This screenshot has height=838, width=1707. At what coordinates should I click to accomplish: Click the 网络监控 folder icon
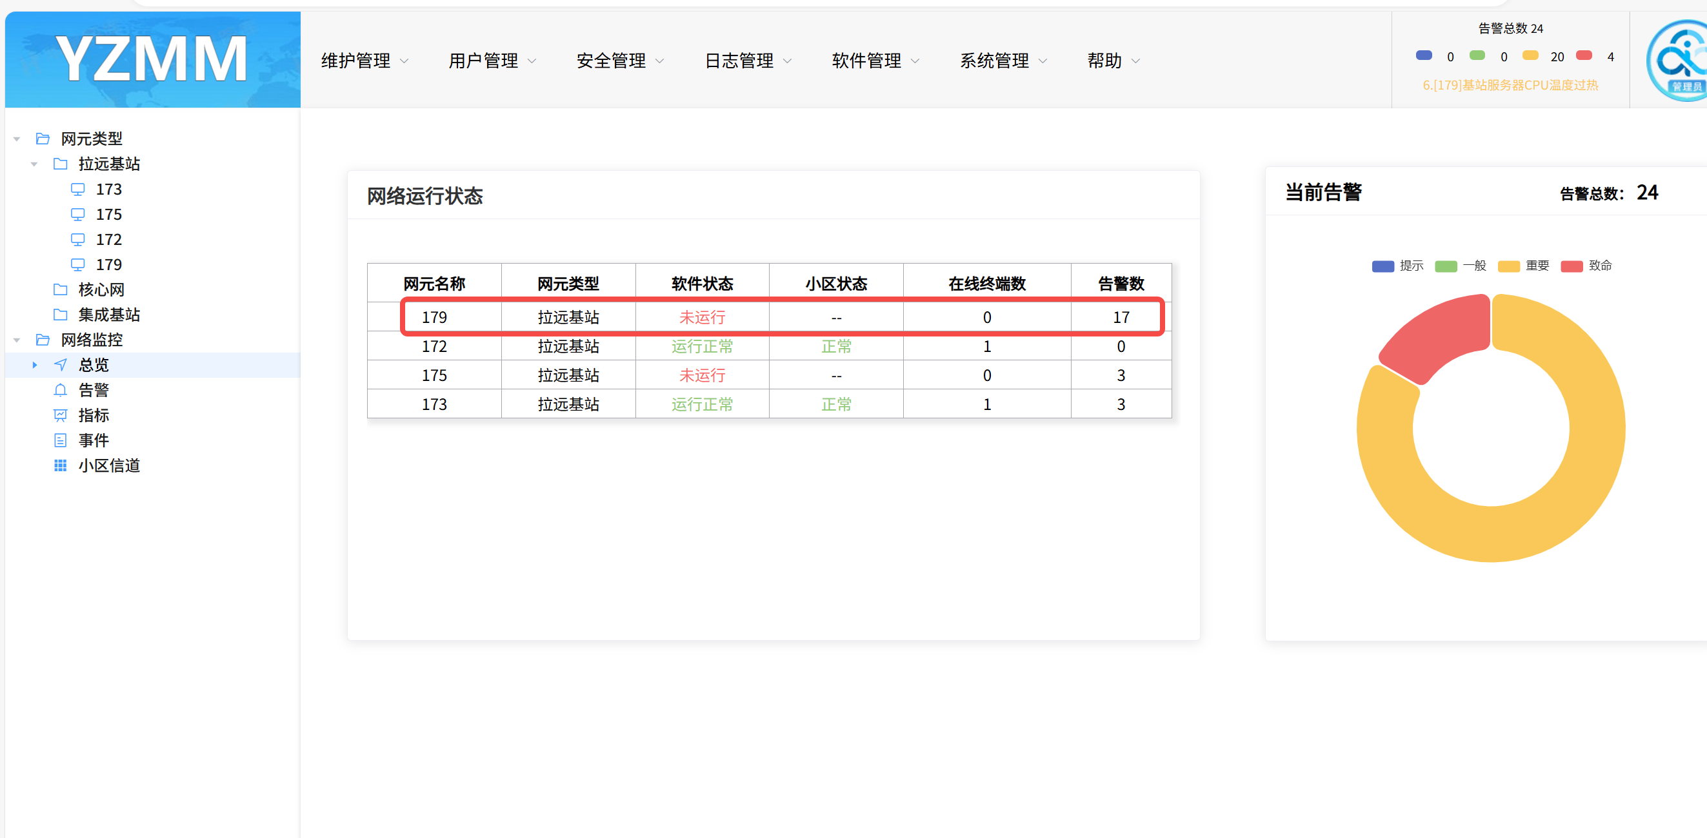[43, 340]
